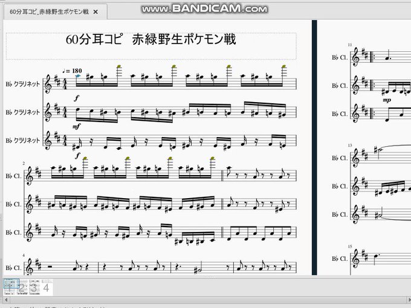Click the middle B♭ クラリネット staff label

point(23,112)
